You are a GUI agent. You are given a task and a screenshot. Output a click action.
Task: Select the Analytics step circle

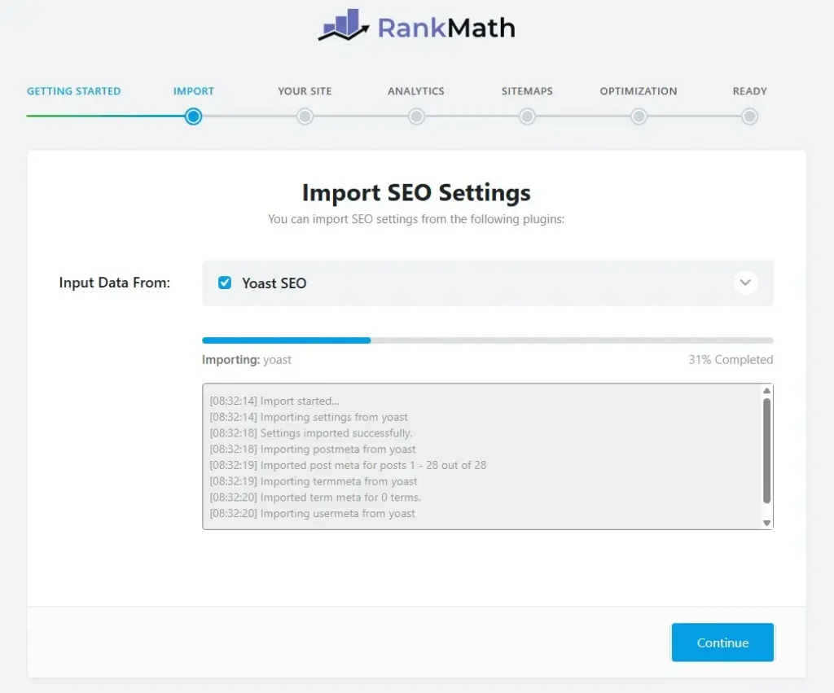point(416,116)
